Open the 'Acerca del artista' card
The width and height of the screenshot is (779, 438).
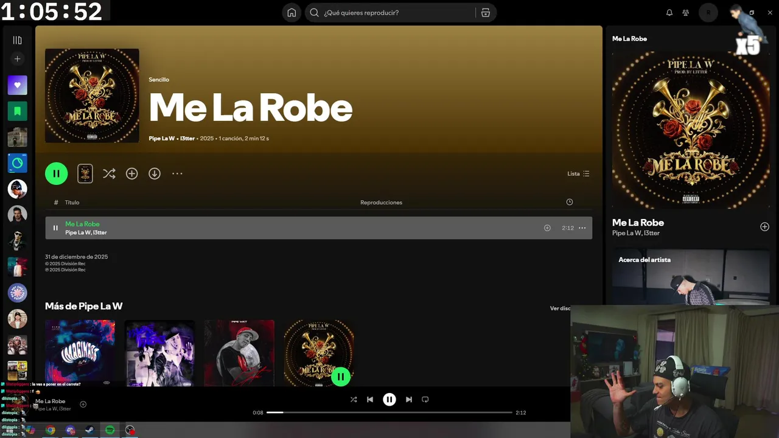coord(691,277)
